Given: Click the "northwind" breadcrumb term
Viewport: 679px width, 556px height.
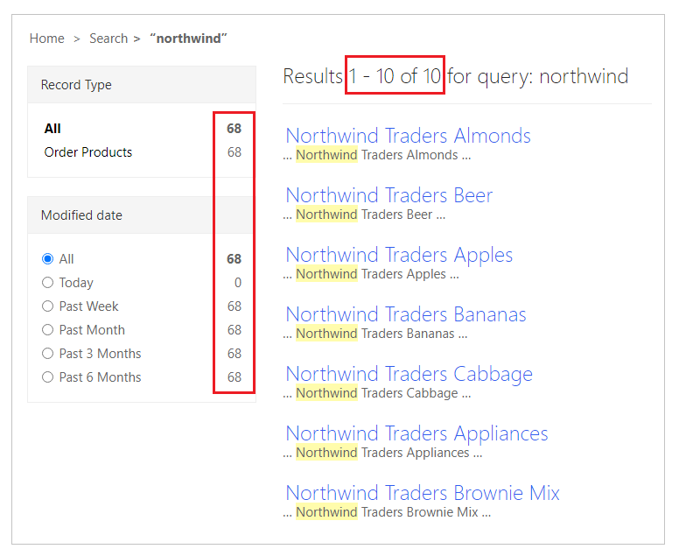Looking at the screenshot, I should coord(188,39).
